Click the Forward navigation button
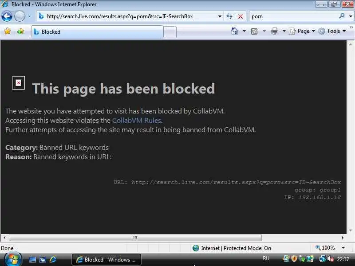This screenshot has height=266, width=355. tap(20, 16)
